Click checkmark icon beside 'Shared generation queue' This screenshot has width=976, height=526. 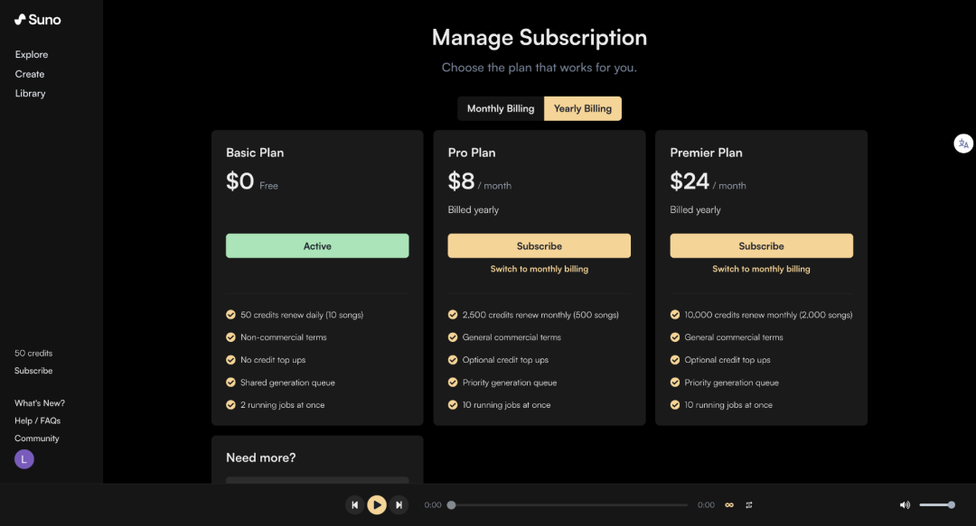click(x=231, y=383)
